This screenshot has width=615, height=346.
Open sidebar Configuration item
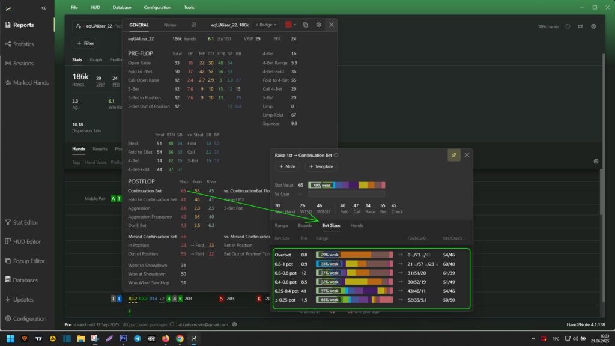pos(25,318)
